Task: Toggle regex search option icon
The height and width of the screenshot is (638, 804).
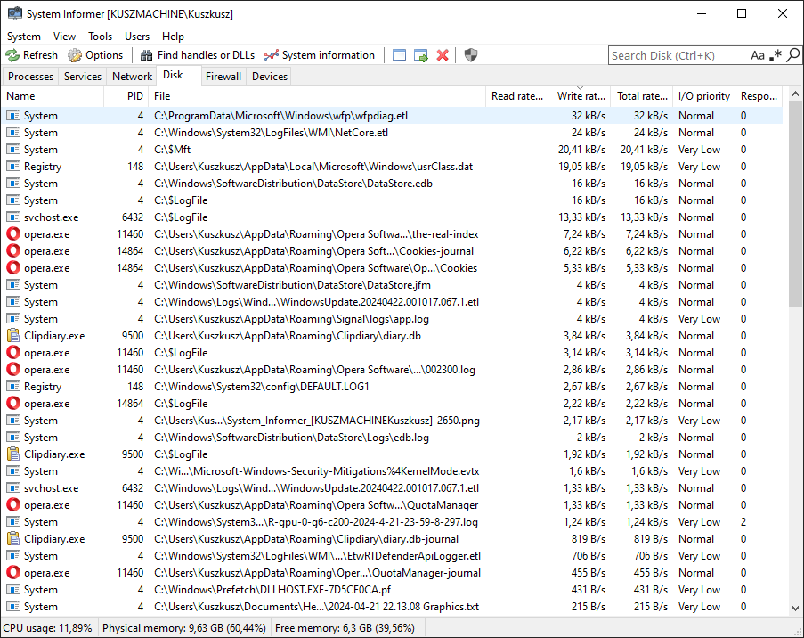Action: click(776, 55)
